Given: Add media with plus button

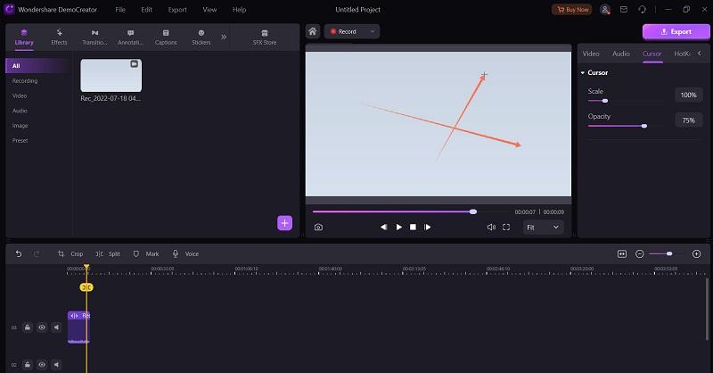Looking at the screenshot, I should pos(284,223).
